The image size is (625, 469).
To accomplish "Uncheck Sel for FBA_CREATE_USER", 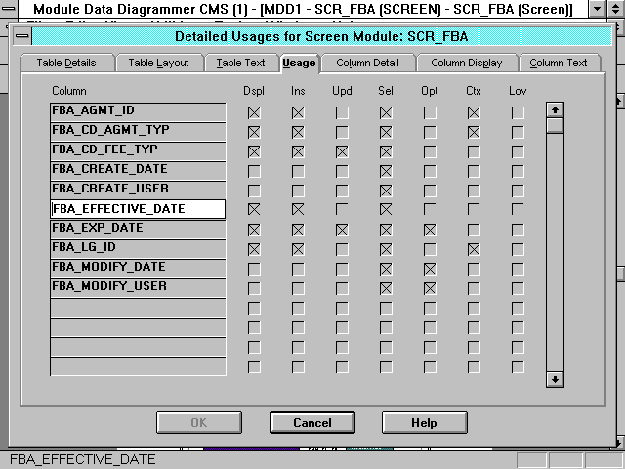I will click(386, 190).
